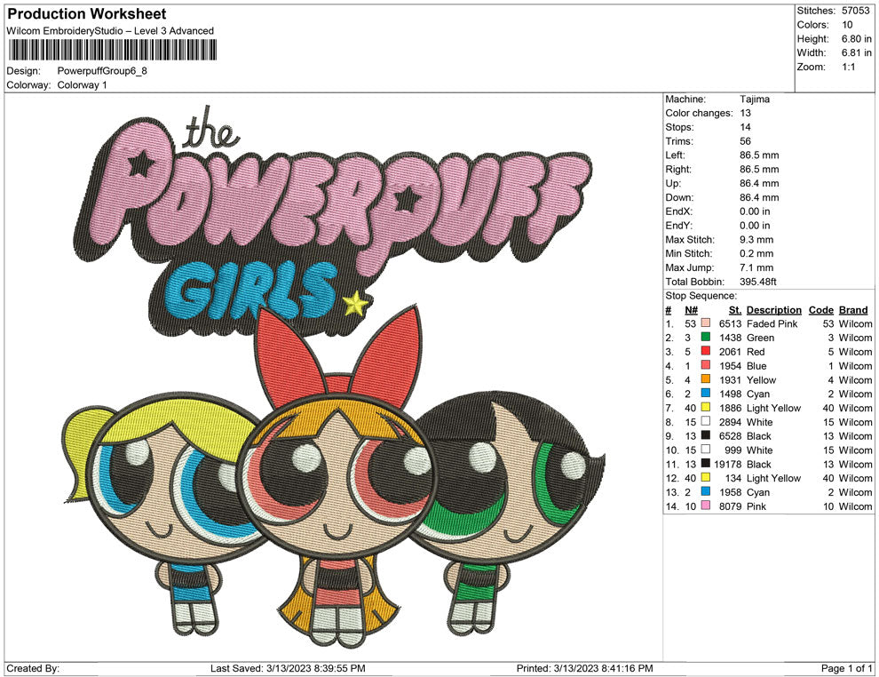Click the Min Stitch value '0.2 mm'

click(756, 253)
